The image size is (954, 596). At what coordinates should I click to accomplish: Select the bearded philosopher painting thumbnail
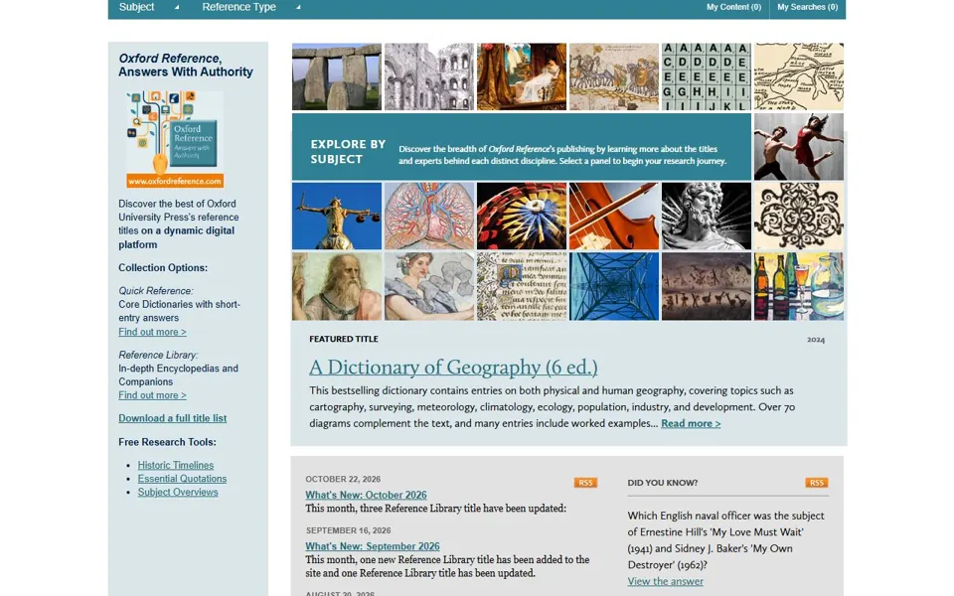point(337,286)
